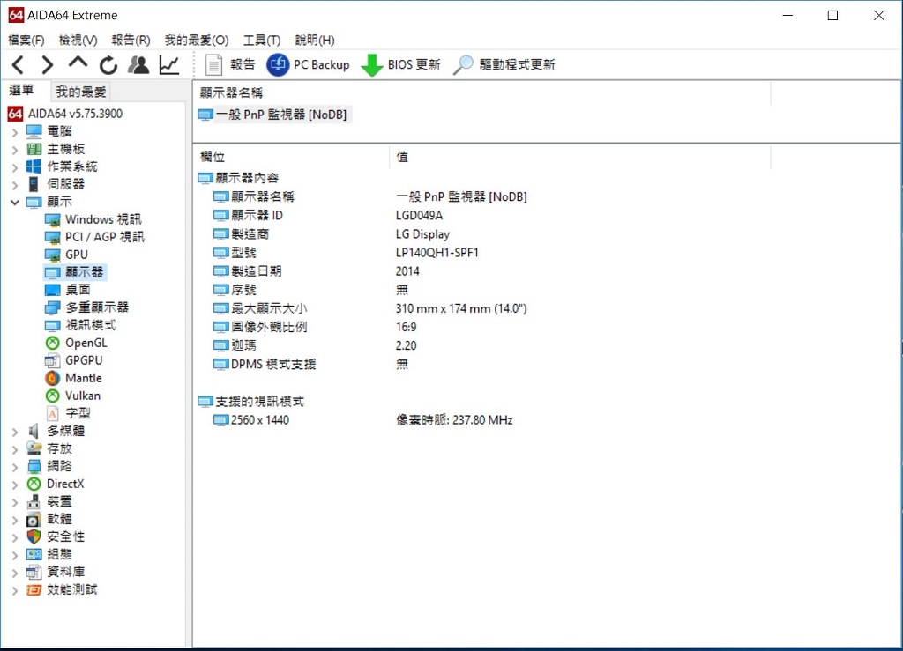
Task: Select the 電腦 category icon
Action: 34,131
